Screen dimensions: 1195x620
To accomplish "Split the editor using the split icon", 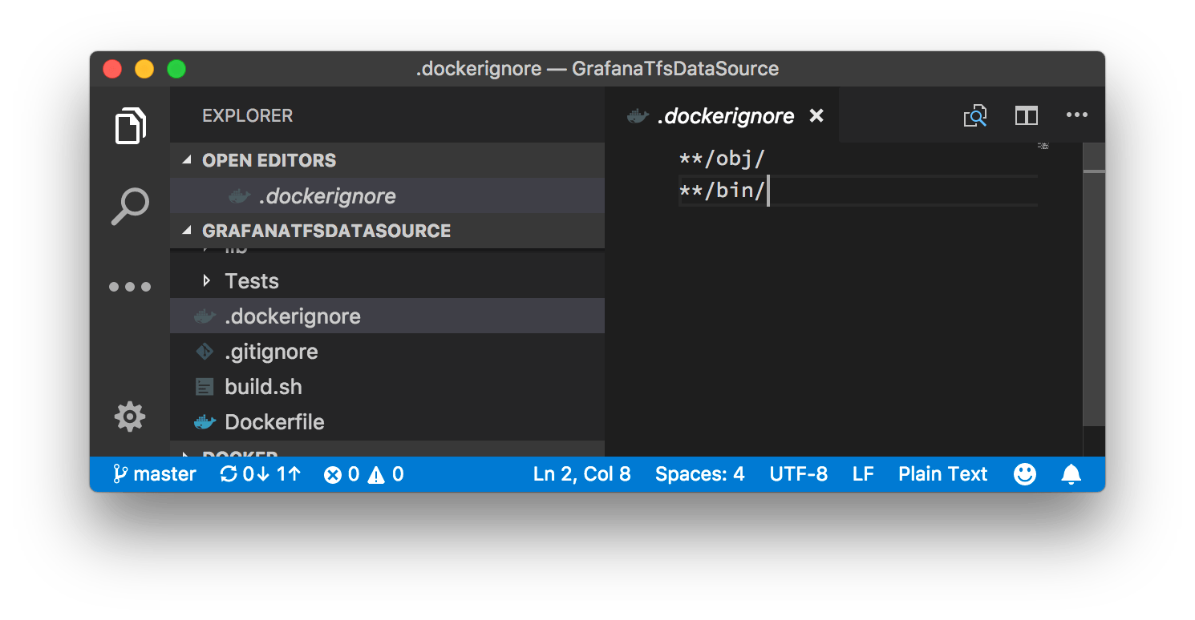I will coord(1026,115).
